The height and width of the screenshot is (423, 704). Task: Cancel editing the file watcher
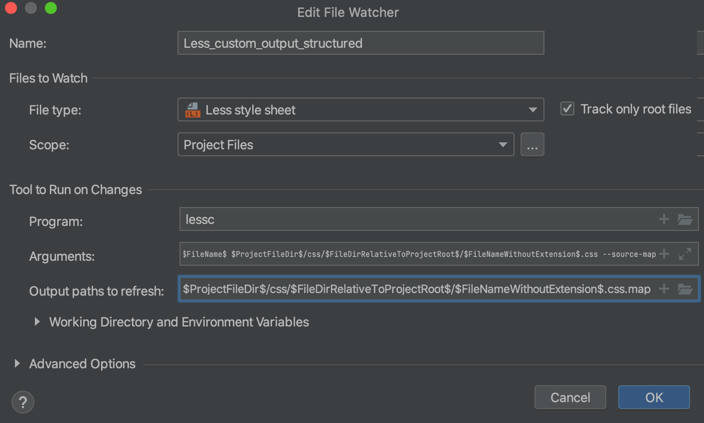tap(570, 397)
